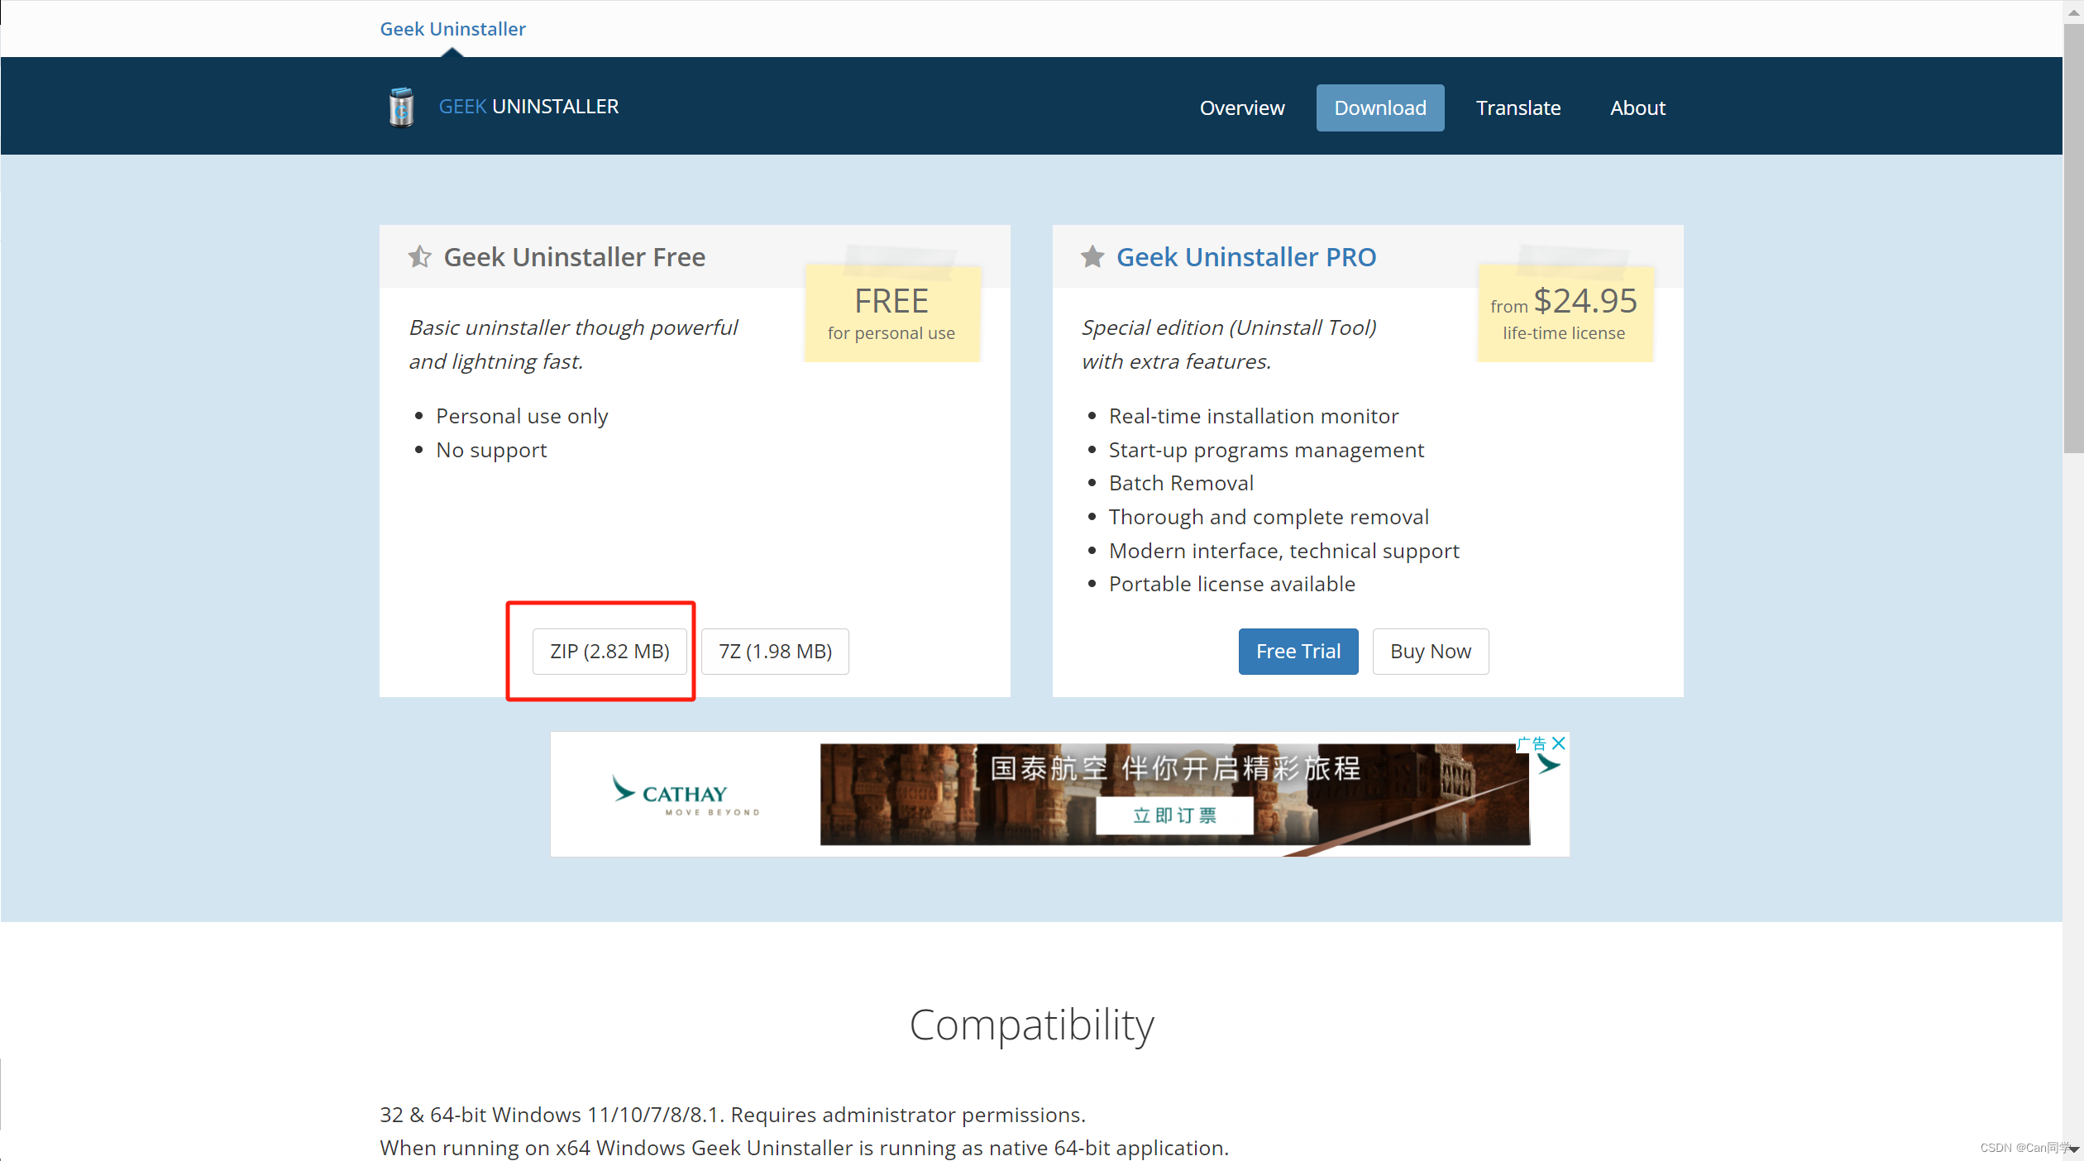Download the 7Z (1.98 MB) package

(x=775, y=652)
